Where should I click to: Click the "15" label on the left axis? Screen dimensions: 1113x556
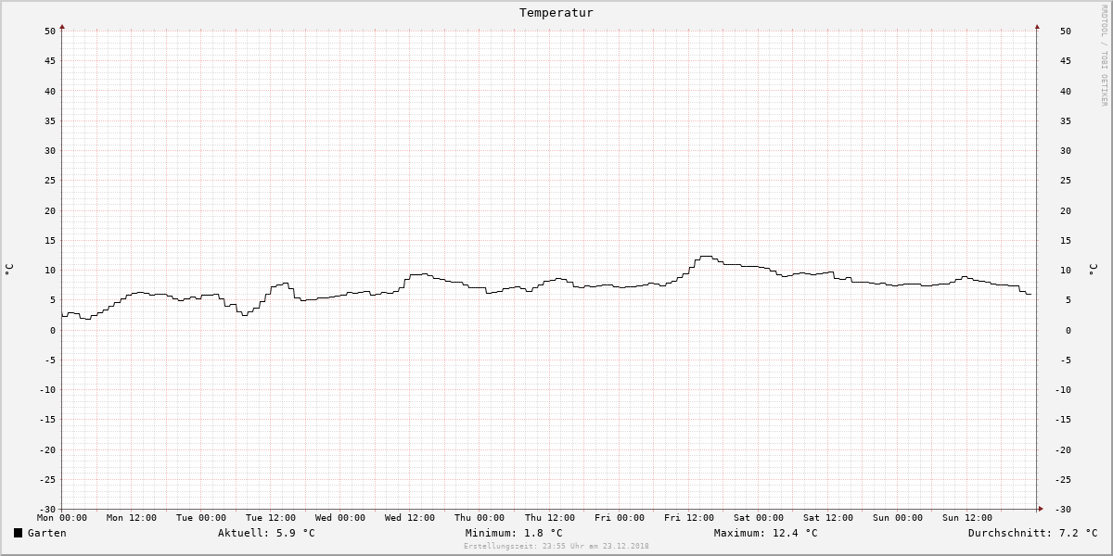coord(51,241)
